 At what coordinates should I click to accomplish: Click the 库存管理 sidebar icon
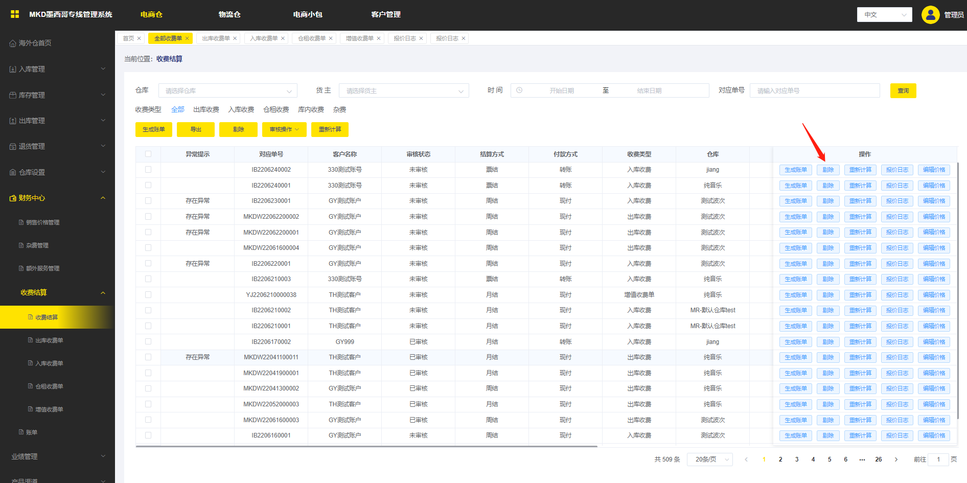click(13, 95)
